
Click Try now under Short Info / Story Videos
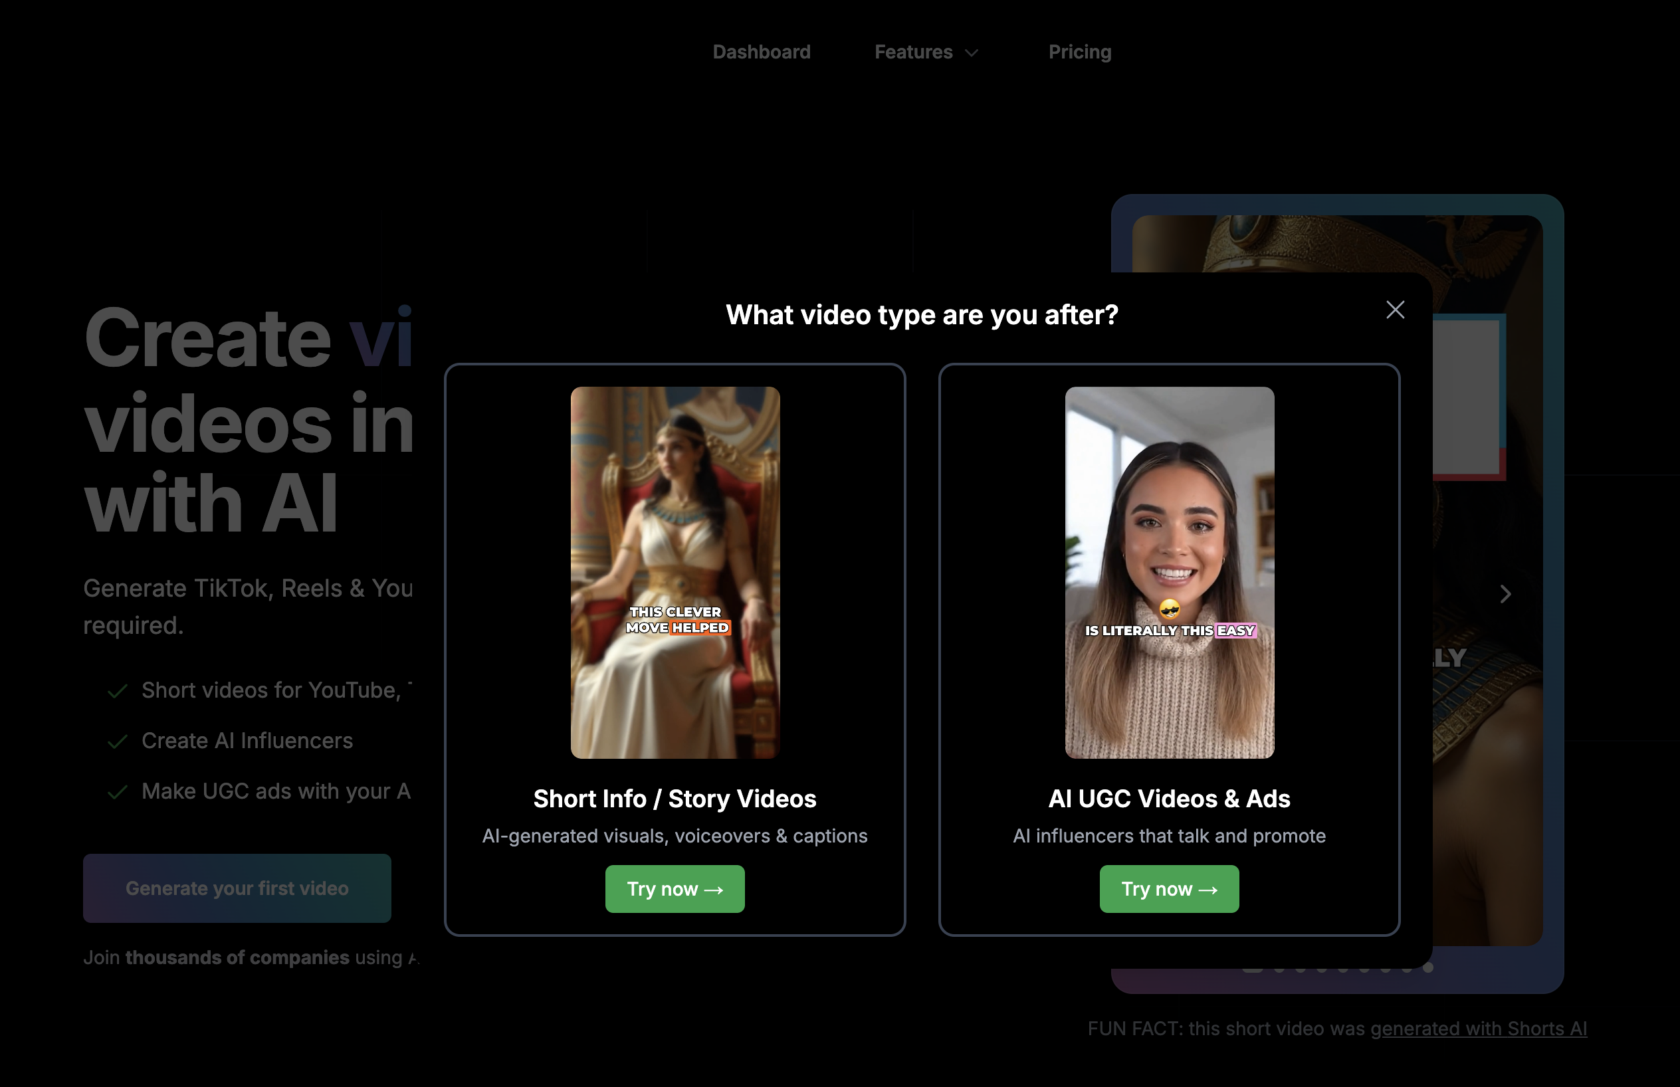(674, 888)
